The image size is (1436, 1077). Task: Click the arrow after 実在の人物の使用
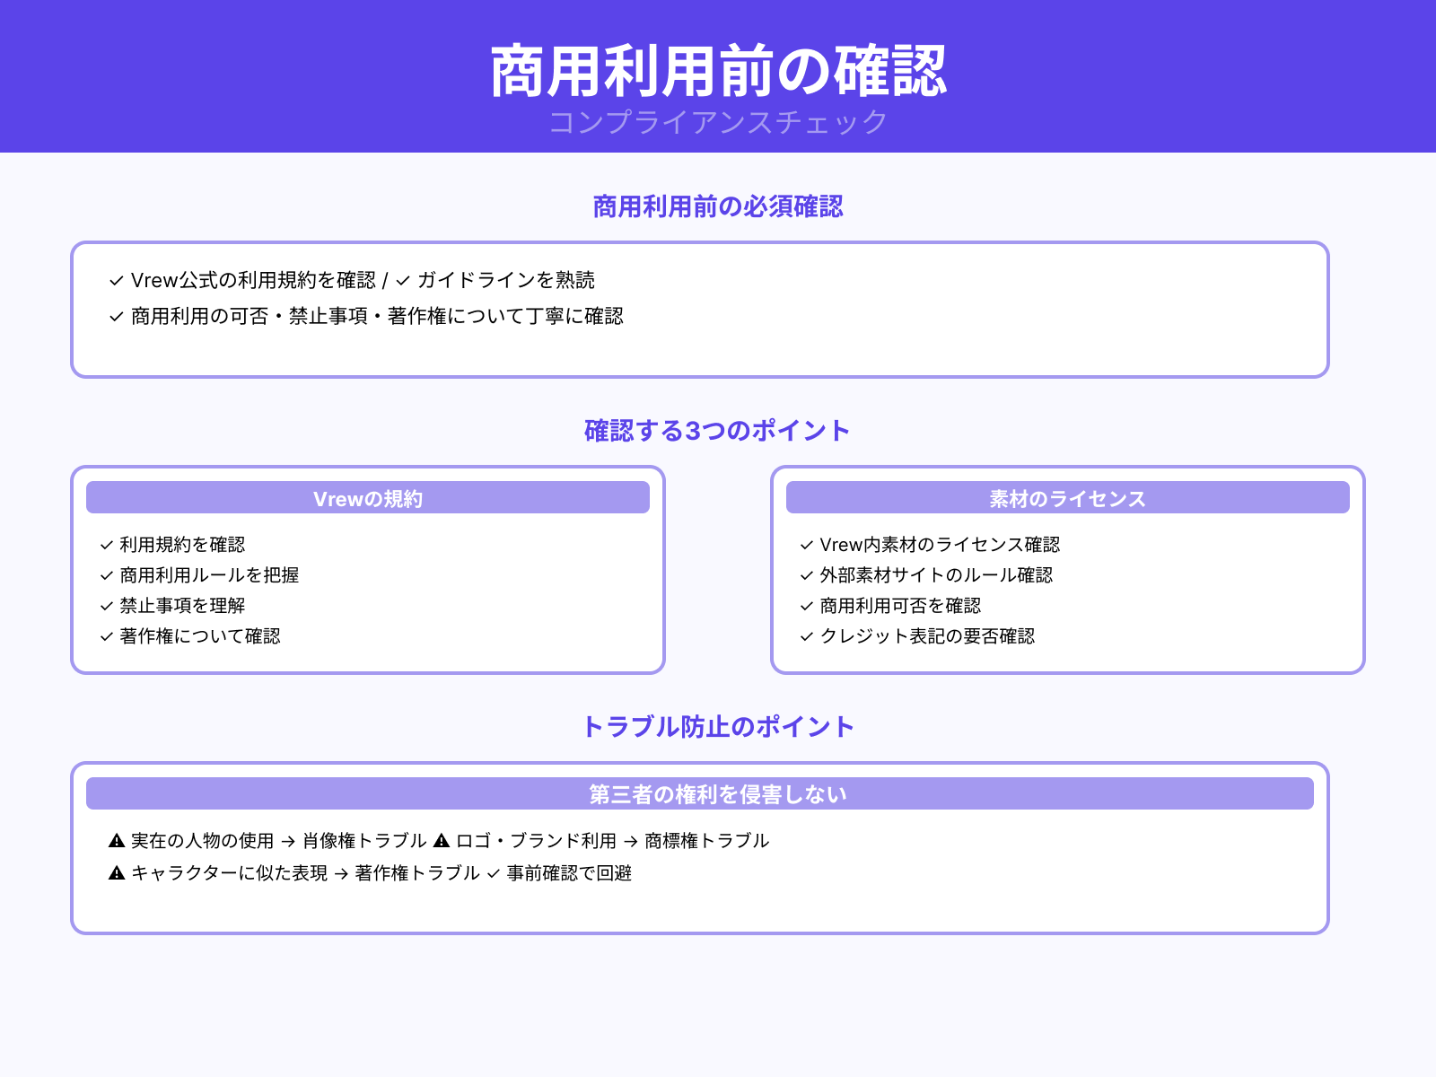tap(288, 841)
